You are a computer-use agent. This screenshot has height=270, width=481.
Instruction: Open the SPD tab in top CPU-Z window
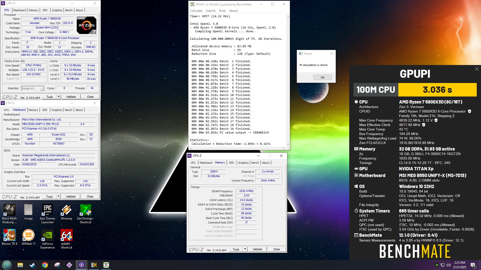point(45,10)
